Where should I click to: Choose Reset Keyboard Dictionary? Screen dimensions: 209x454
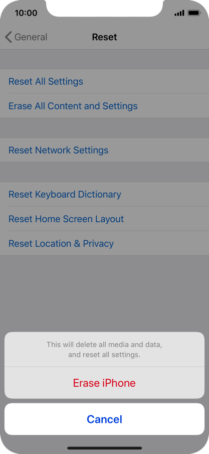point(104,194)
